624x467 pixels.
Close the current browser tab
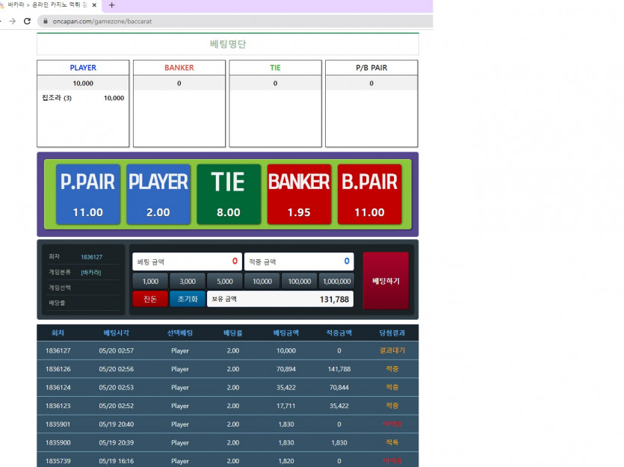coord(94,5)
